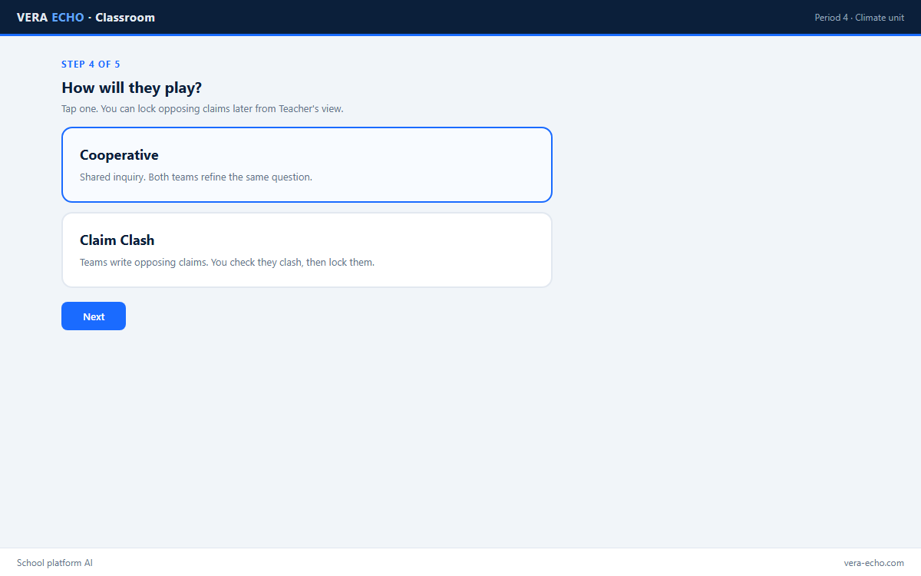Click 'Teacher's view' in the subtitle
Image resolution: width=921 pixels, height=576 pixels.
[311, 109]
